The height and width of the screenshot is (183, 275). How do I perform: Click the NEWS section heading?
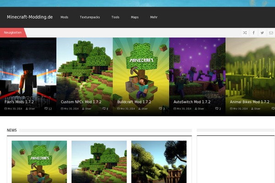point(12,130)
